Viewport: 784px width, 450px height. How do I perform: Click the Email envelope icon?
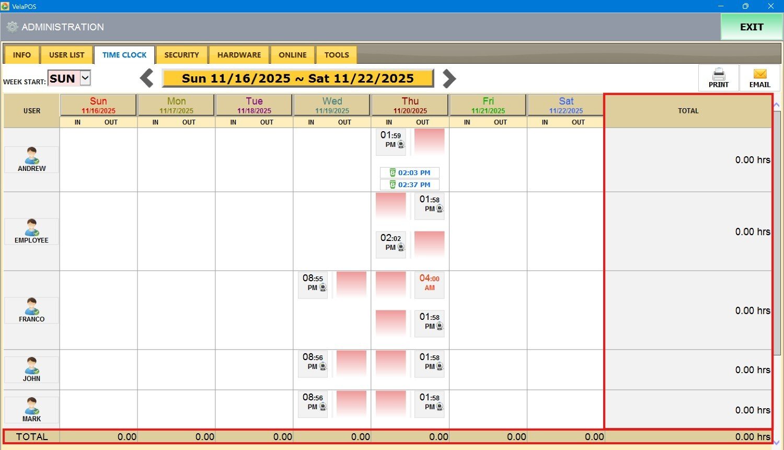point(759,74)
